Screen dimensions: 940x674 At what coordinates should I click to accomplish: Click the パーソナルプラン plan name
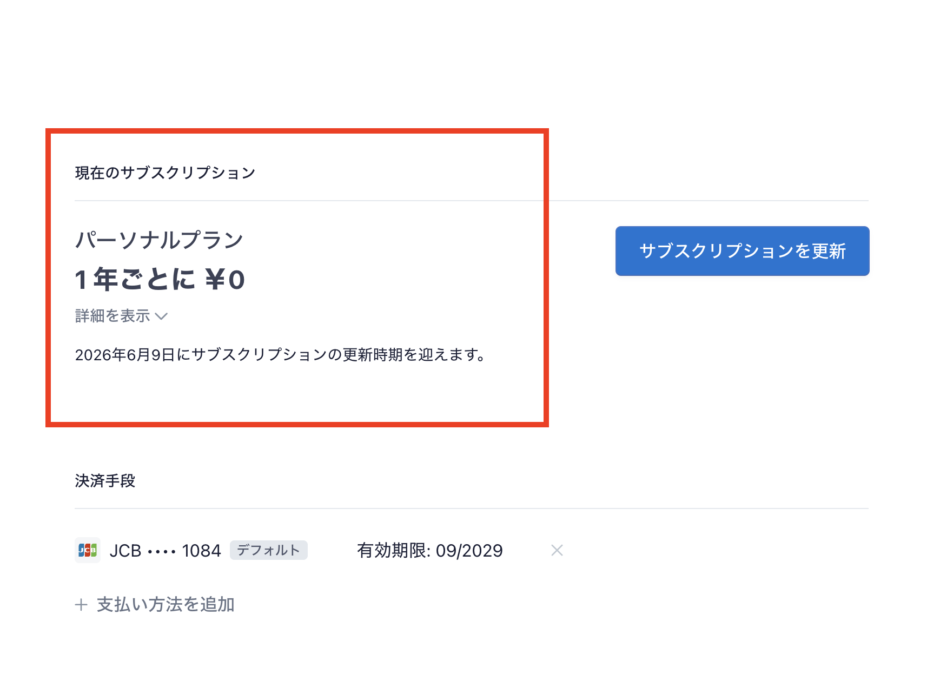(159, 240)
